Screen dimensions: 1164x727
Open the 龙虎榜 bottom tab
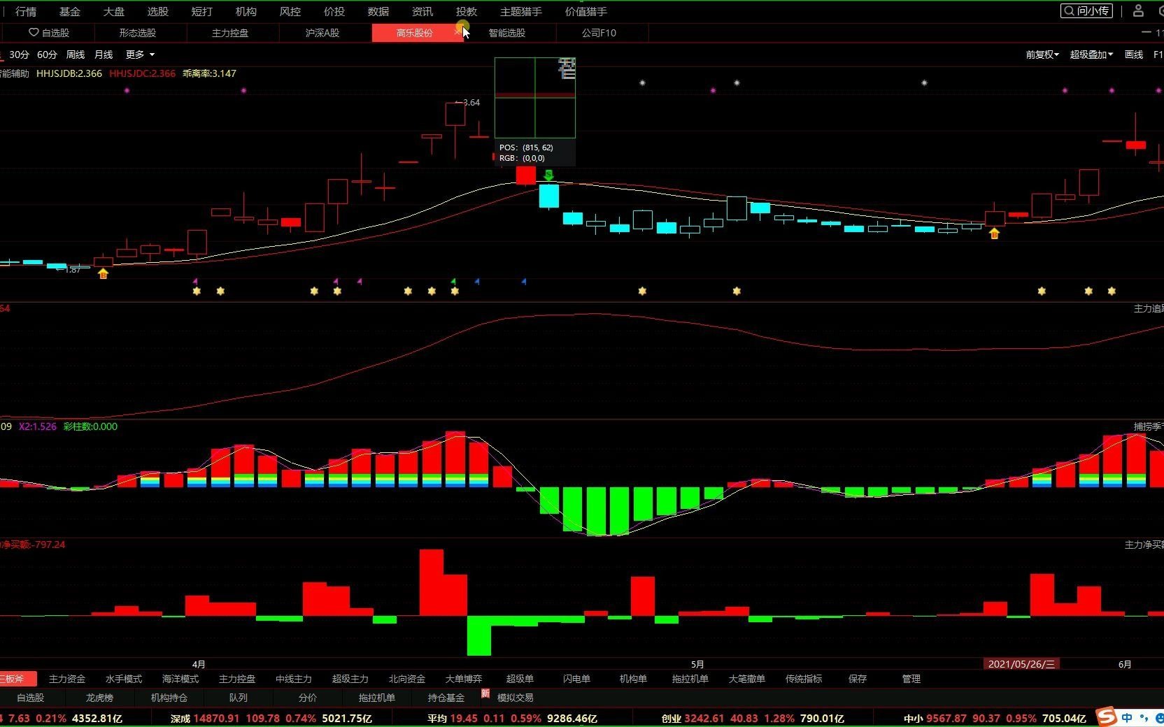click(99, 698)
